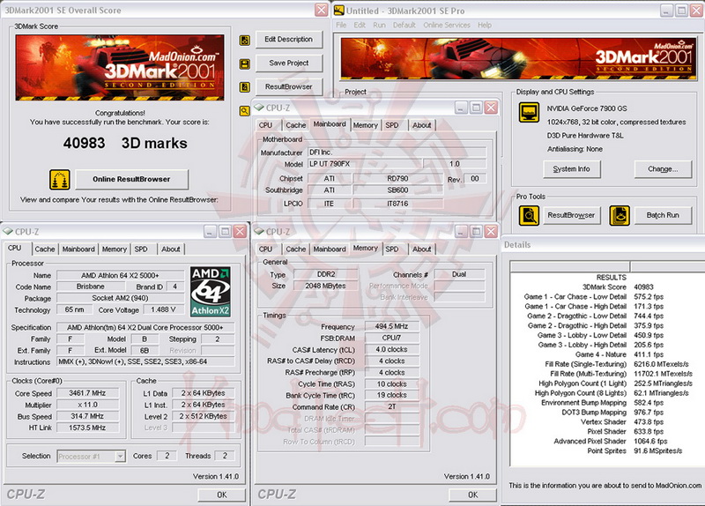Click the motherboard Model LP UT 790FX field
705x506 pixels.
(365, 164)
